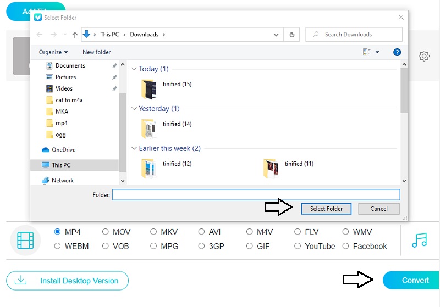Click the video format film icon

coord(26,240)
